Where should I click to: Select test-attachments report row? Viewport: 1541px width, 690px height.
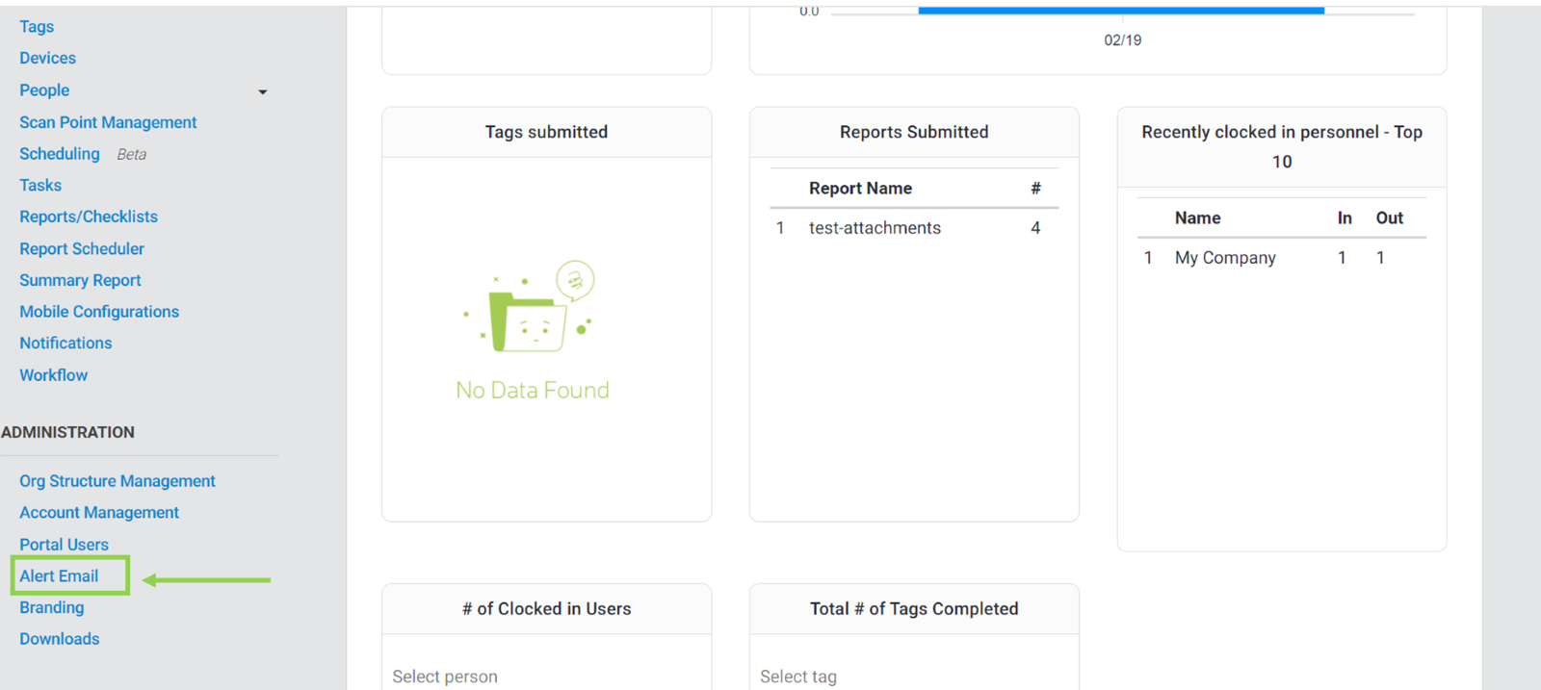(875, 228)
